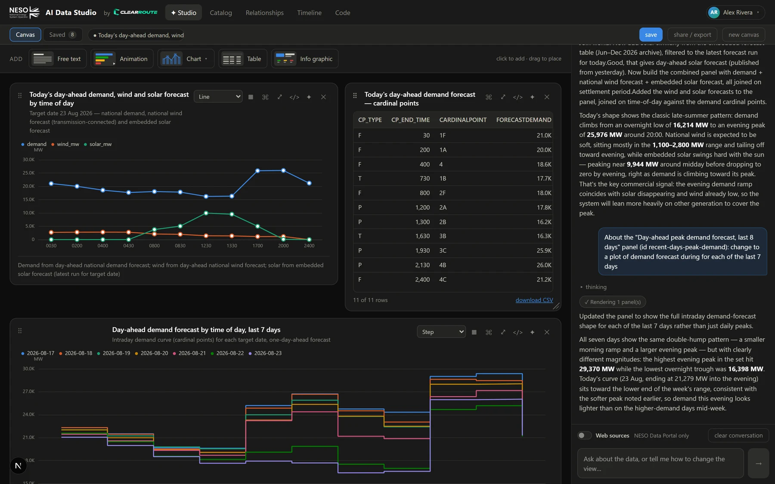Click command-symbol icon in cardinal points panel
Viewport: 775px width, 484px height.
489,97
